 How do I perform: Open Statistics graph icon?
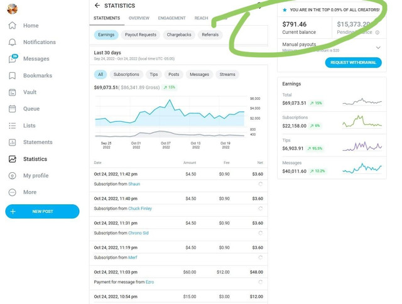tap(13, 159)
